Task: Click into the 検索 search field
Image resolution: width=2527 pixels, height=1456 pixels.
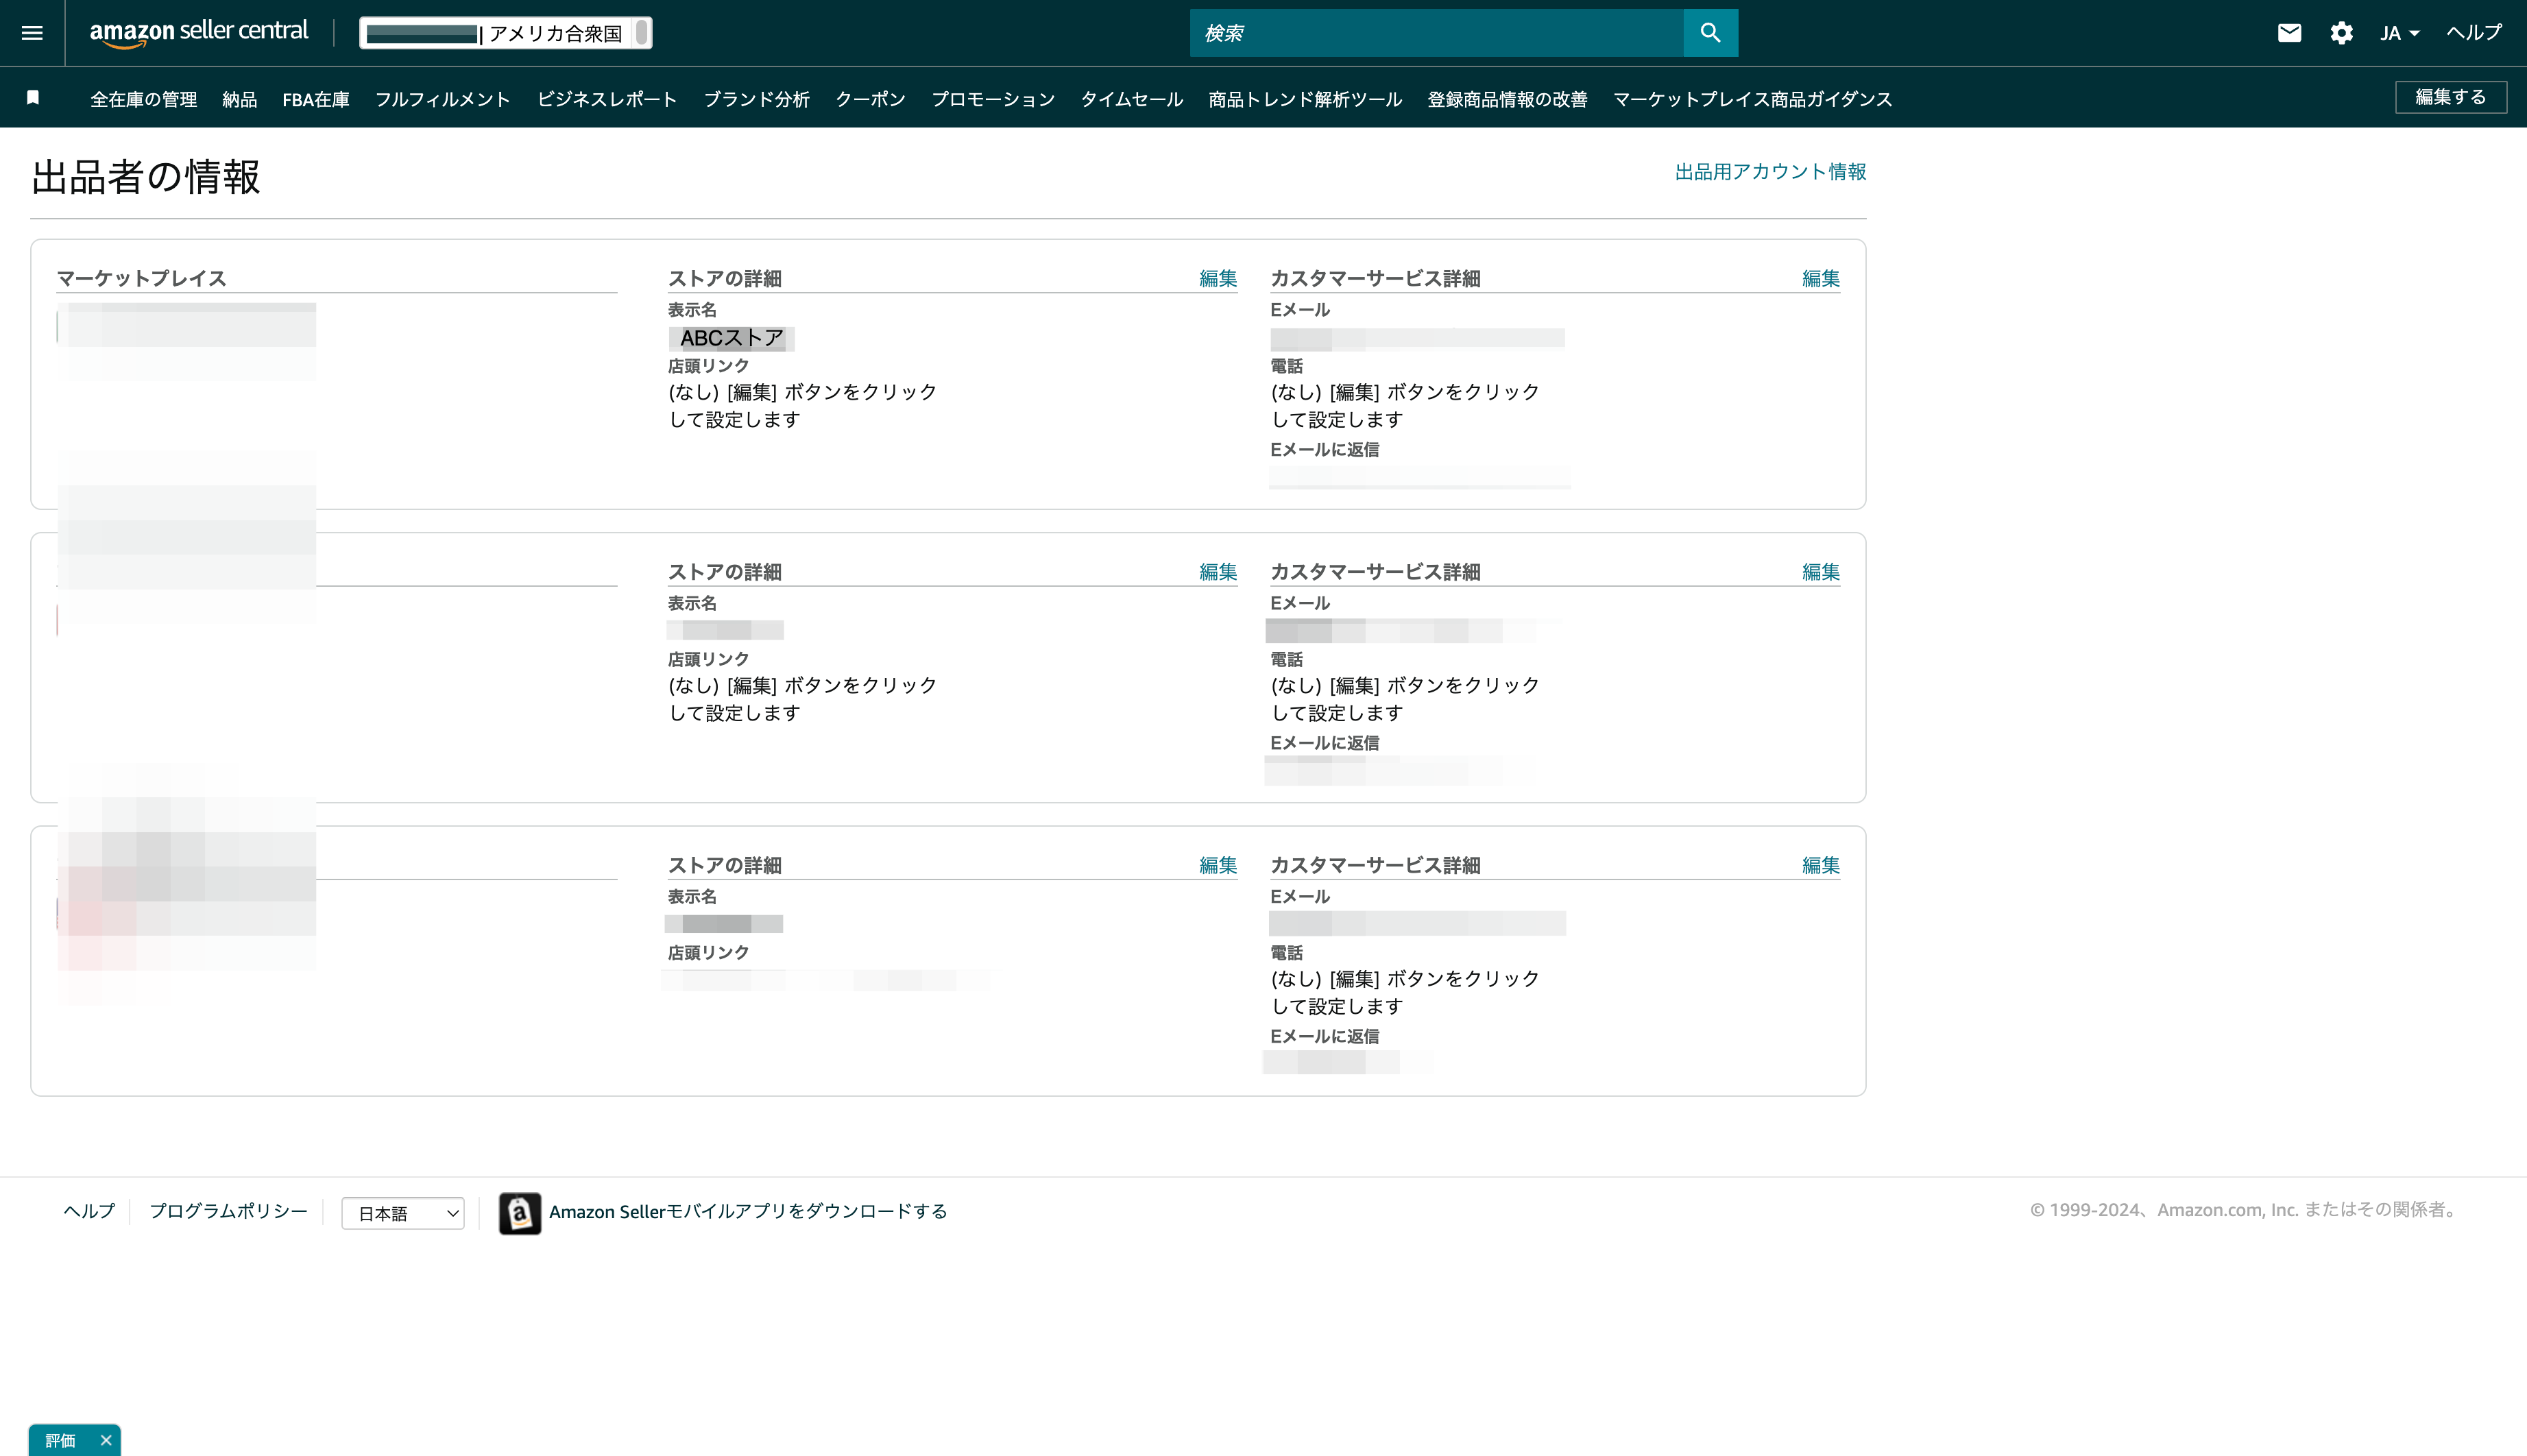Action: 1436,33
